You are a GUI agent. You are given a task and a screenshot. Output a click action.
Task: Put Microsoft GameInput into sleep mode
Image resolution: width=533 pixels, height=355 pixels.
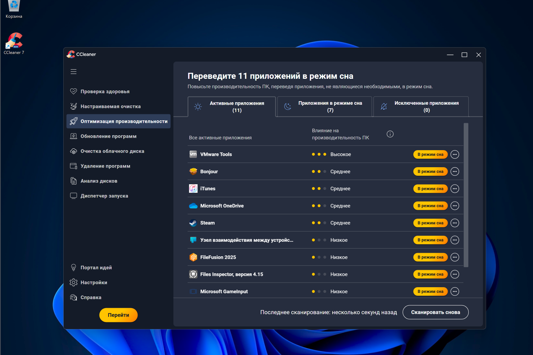[430, 291]
